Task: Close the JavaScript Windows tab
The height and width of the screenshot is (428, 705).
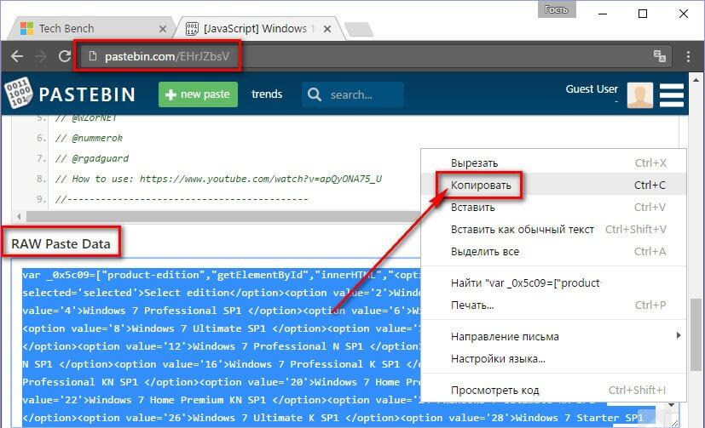Action: point(327,29)
